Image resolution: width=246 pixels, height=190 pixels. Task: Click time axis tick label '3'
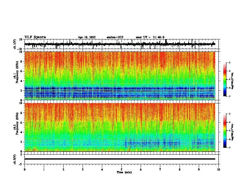(83, 170)
